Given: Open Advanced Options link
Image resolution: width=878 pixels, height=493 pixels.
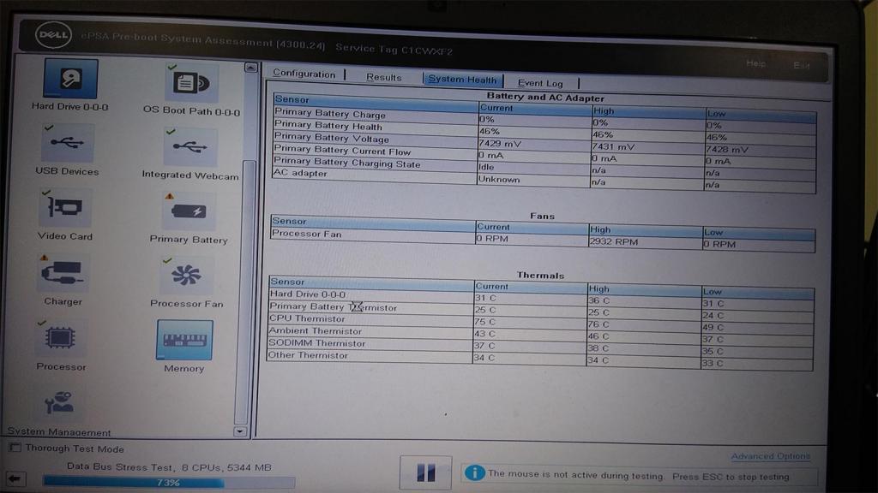Looking at the screenshot, I should pyautogui.click(x=771, y=456).
